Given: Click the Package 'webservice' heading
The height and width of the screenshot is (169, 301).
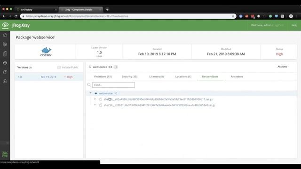Looking at the screenshot, I should 35,38.
